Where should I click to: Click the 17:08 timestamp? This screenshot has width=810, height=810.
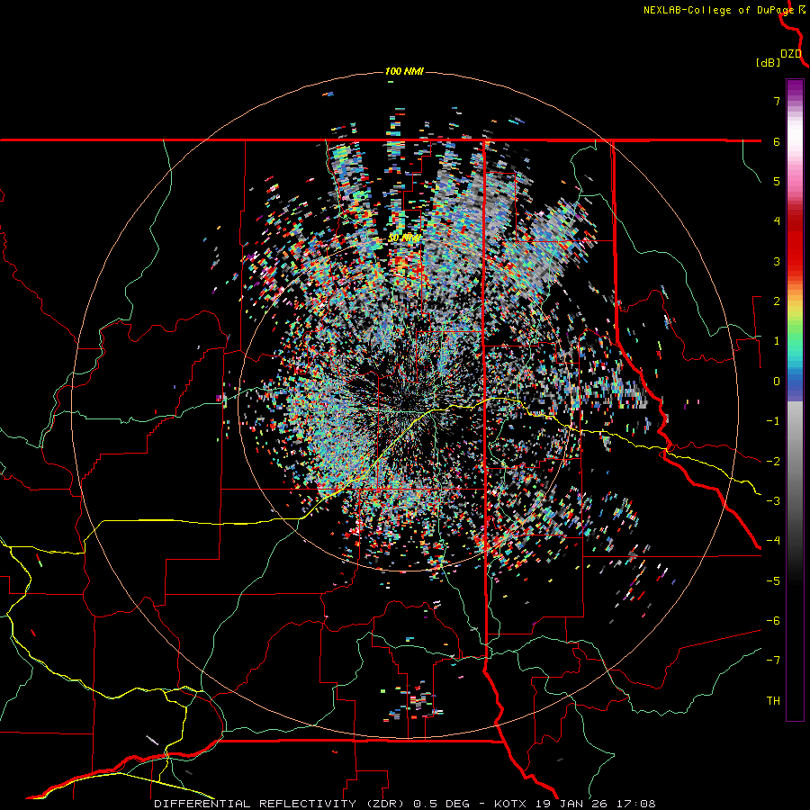tap(635, 804)
